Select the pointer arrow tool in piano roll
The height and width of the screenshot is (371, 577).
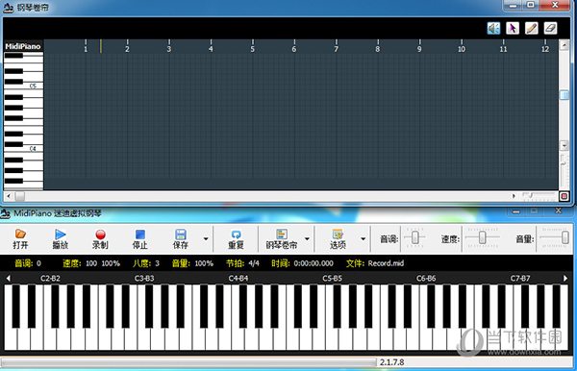coord(513,28)
